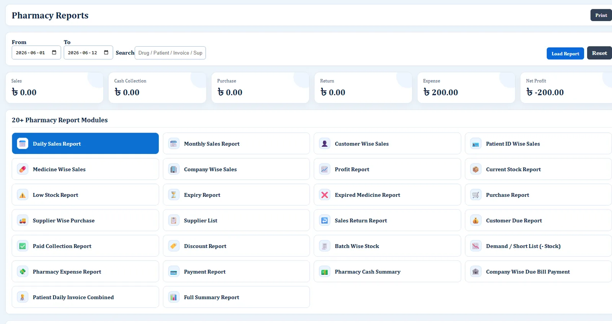Screen dimensions: 612x324
Task: Click the Payment Report credit card icon
Action: 174,272
